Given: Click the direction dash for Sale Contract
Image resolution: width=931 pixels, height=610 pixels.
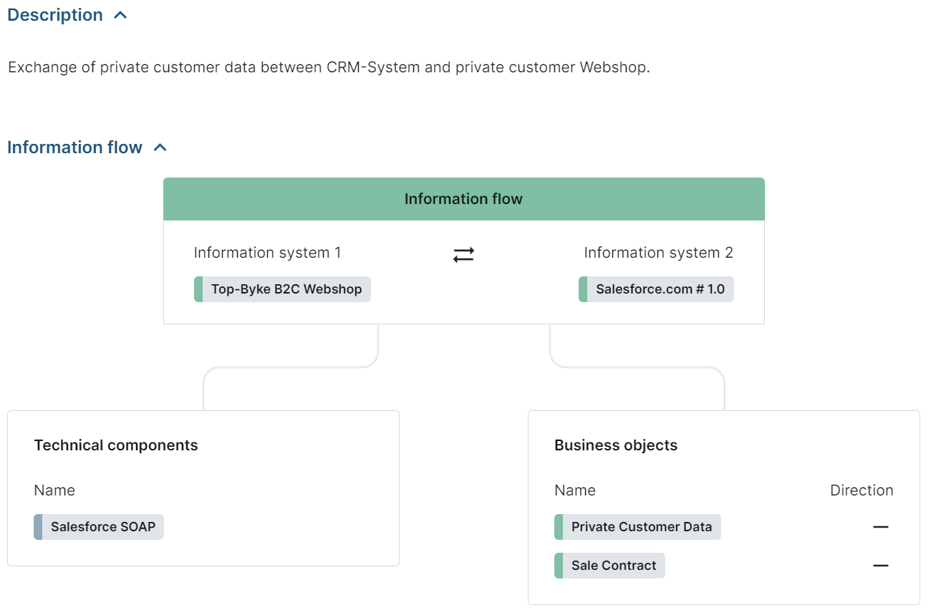Looking at the screenshot, I should (x=880, y=566).
